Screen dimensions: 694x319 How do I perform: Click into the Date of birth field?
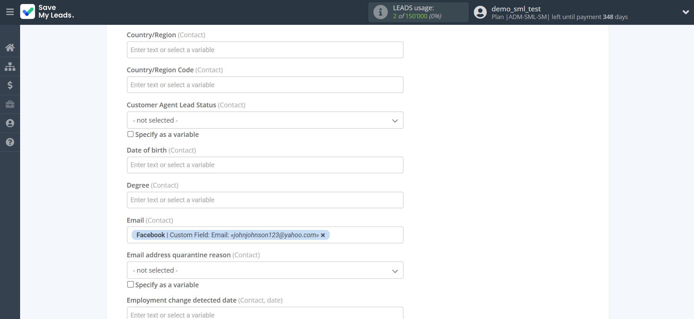coord(265,165)
